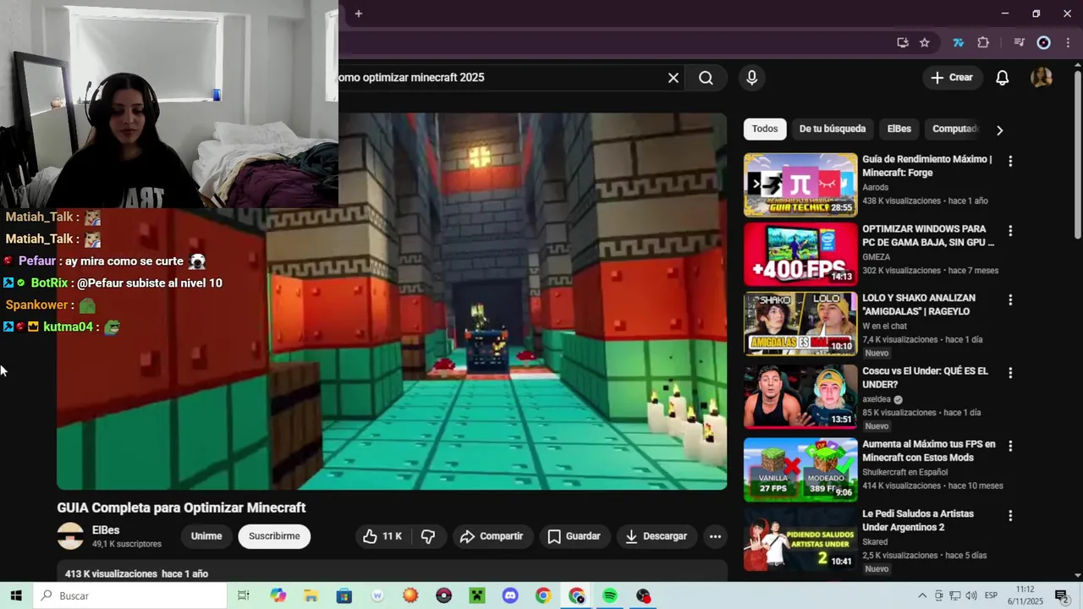Open Le Pedí Saludos a Artistas video title
1083x609 pixels.
918,520
